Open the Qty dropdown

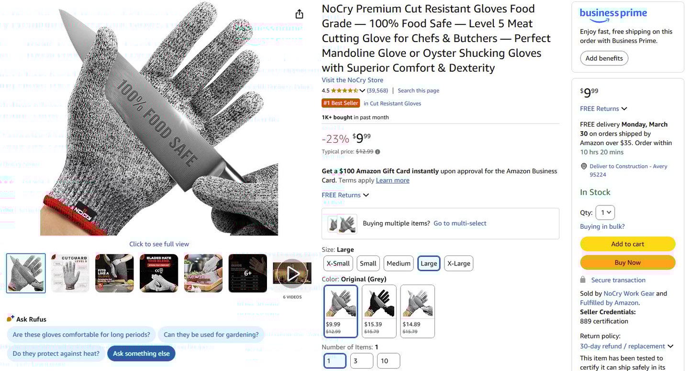point(605,212)
